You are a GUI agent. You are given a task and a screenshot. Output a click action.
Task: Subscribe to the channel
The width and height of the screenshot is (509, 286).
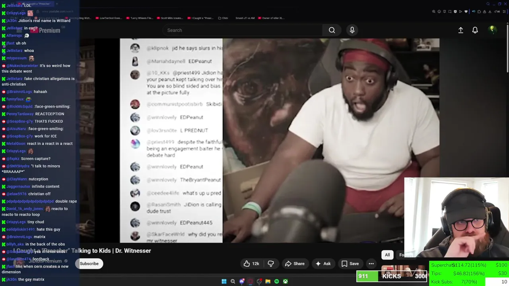click(89, 263)
